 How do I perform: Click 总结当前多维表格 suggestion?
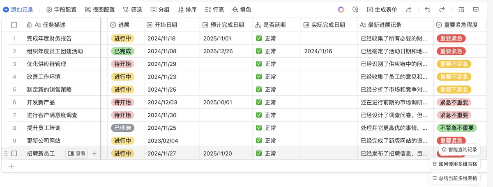point(454,178)
